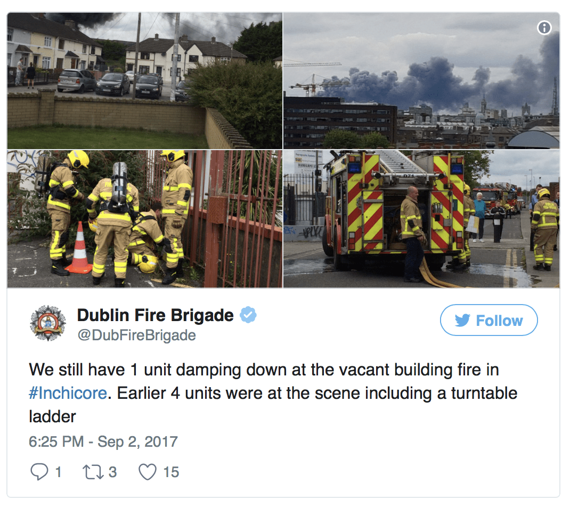Image resolution: width=570 pixels, height=508 pixels.
Task: Click the Dublin Fire Brigade display name
Action: point(155,315)
